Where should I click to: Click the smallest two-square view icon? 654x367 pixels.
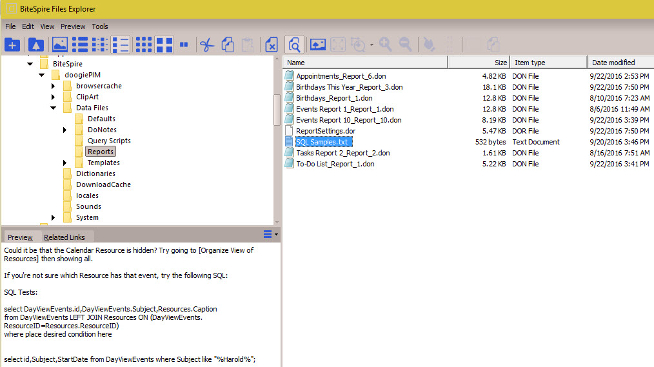[184, 45]
